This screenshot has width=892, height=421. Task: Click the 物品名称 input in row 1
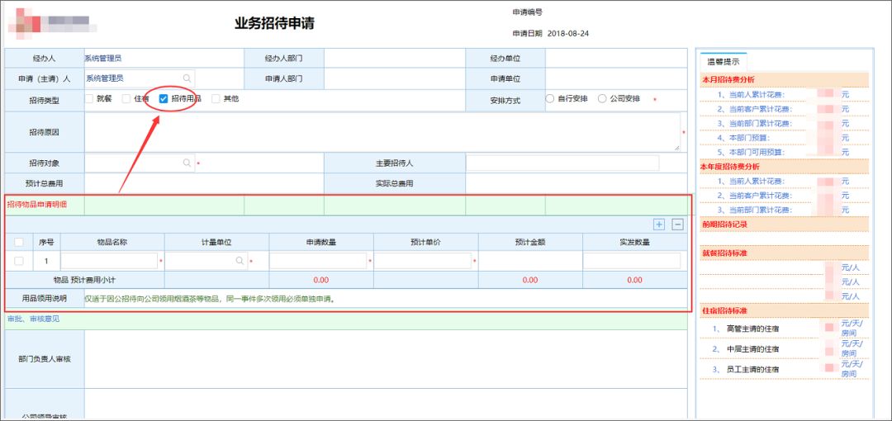pos(109,261)
